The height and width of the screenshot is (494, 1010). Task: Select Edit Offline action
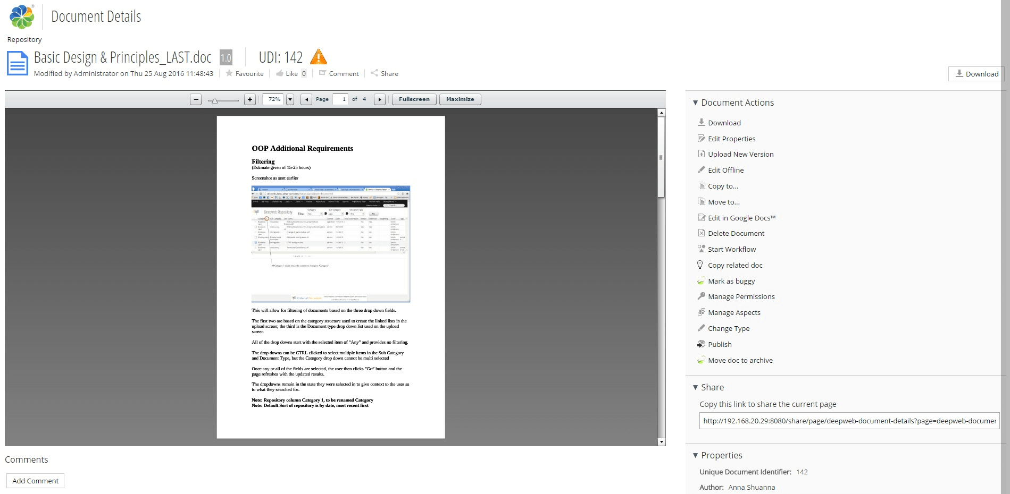pyautogui.click(x=725, y=170)
